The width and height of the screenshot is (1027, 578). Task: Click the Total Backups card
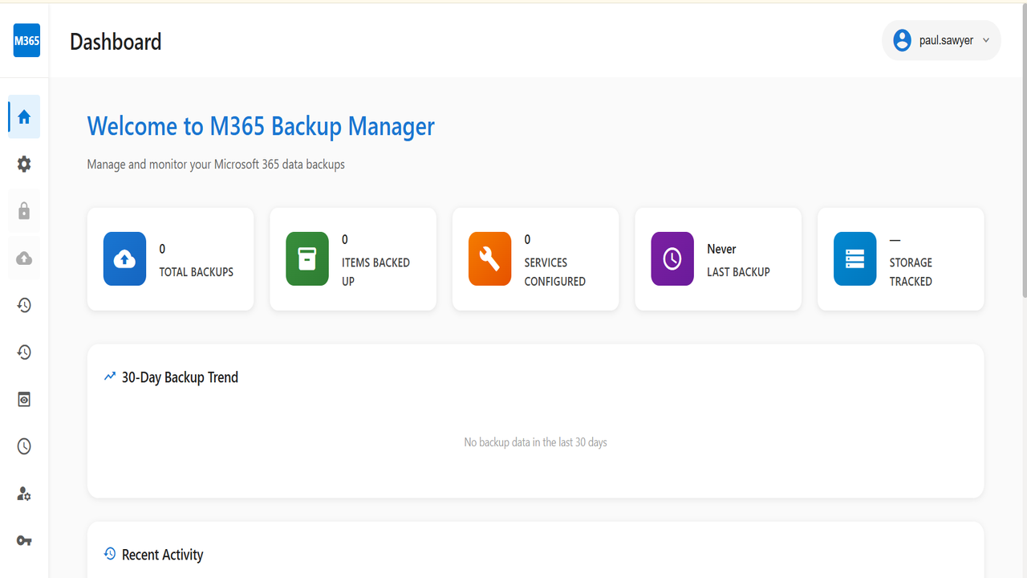170,259
